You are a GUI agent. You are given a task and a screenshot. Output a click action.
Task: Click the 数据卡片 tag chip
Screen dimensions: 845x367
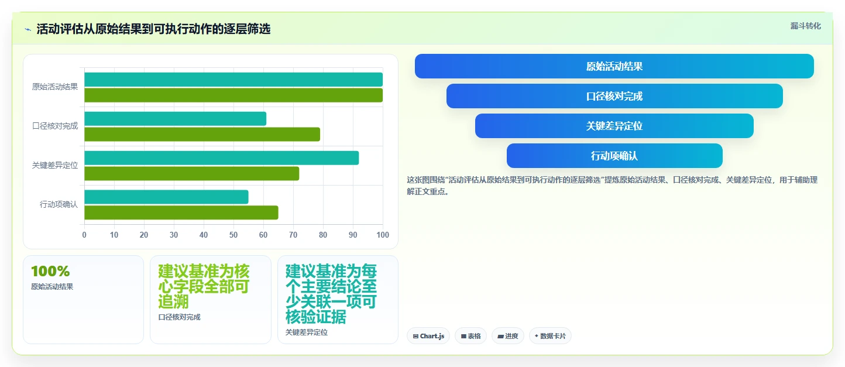(x=550, y=336)
